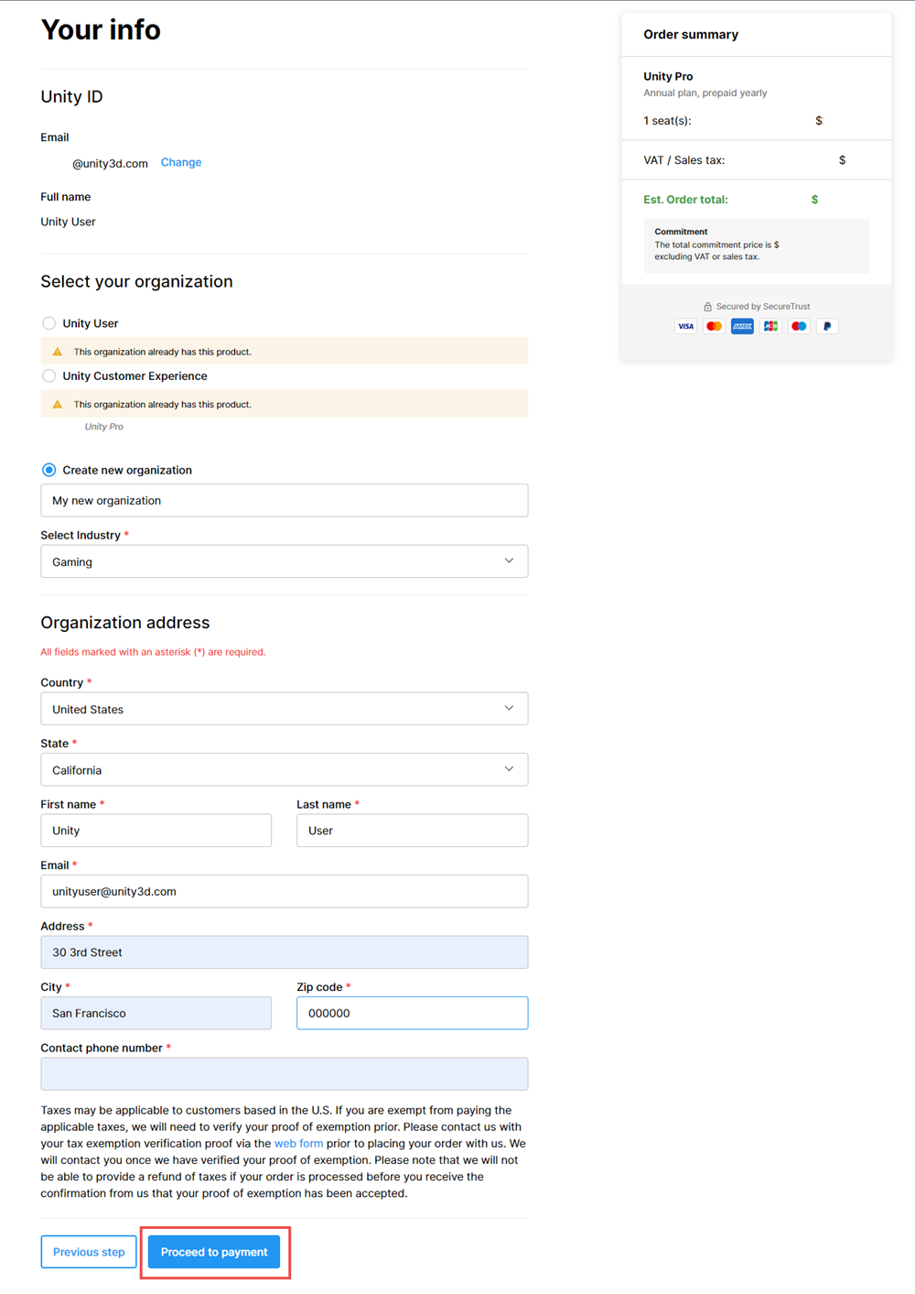Click the Change email link
This screenshot has width=915, height=1294.
click(x=181, y=162)
